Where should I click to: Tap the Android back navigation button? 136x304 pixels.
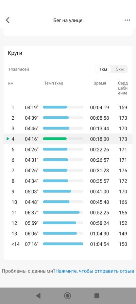[38, 296]
